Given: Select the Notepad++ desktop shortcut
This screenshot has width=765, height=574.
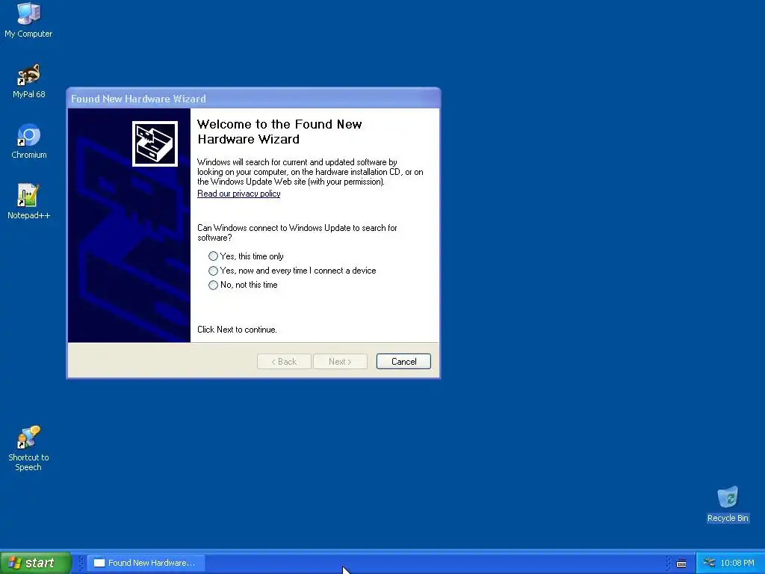Looking at the screenshot, I should click(x=29, y=202).
